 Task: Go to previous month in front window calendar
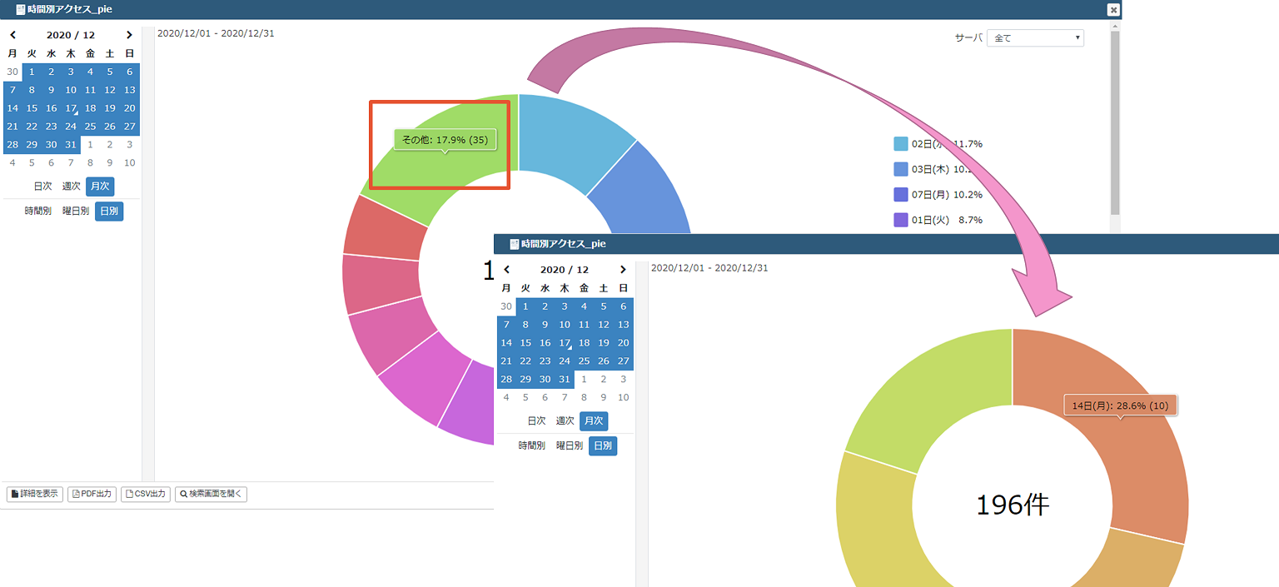pos(507,270)
